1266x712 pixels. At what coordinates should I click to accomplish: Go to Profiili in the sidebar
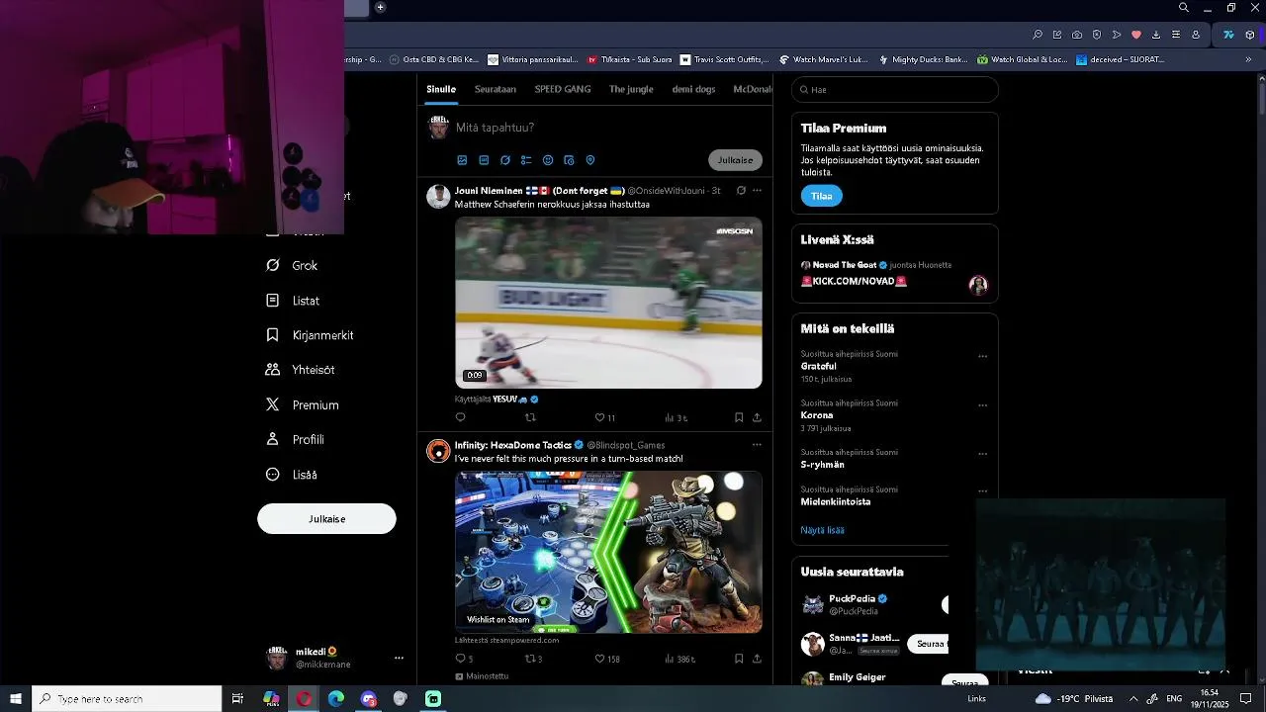[x=295, y=439]
